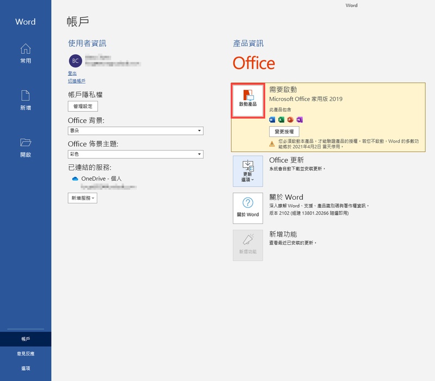Select the 帳戶 (Account) sidebar item

(x=26, y=339)
